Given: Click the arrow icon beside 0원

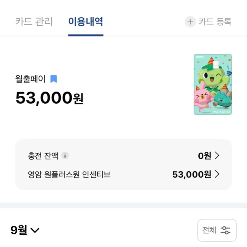Looking at the screenshot, I should point(217,156).
